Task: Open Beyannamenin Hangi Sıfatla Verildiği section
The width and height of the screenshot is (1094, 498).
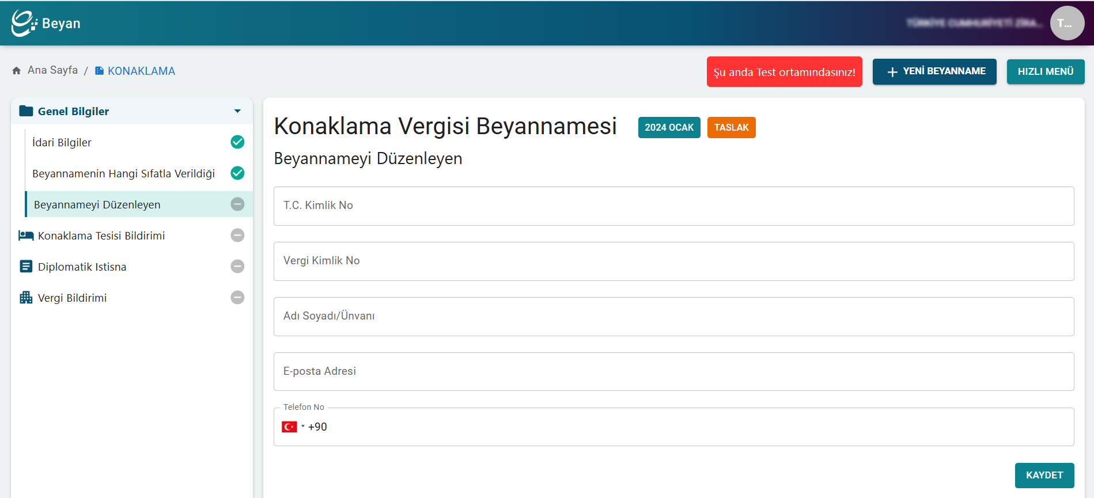Action: click(x=139, y=173)
